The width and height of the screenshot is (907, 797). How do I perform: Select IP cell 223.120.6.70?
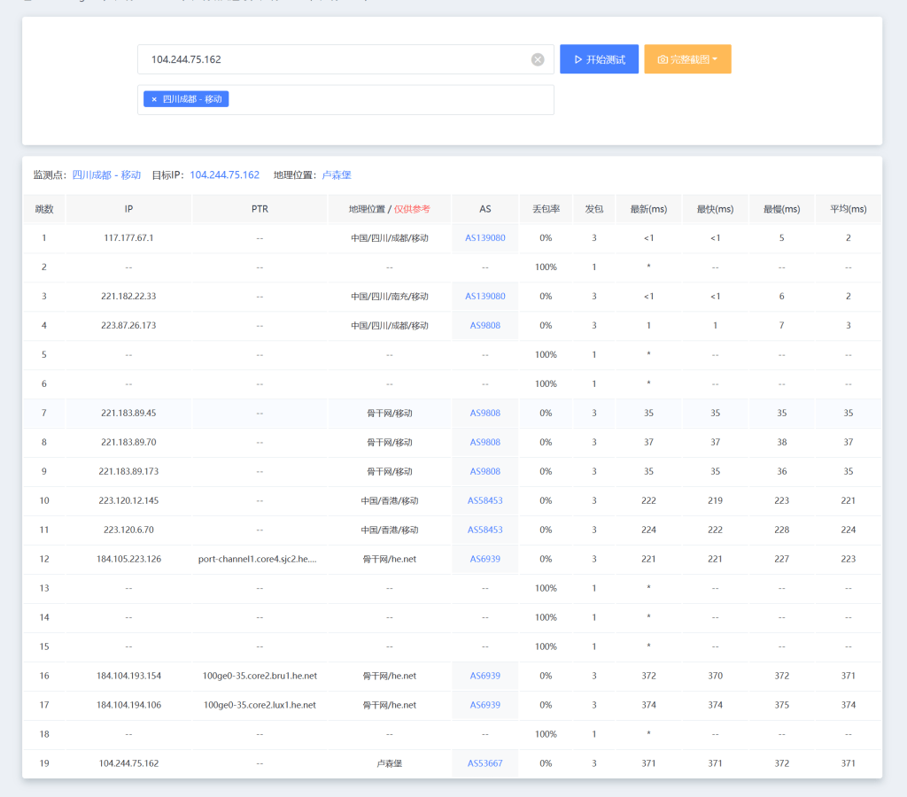pyautogui.click(x=128, y=530)
